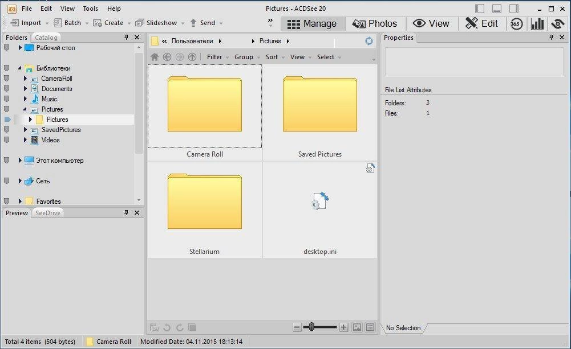
Task: Click the thumbnail zoom slider handle
Action: 311,327
